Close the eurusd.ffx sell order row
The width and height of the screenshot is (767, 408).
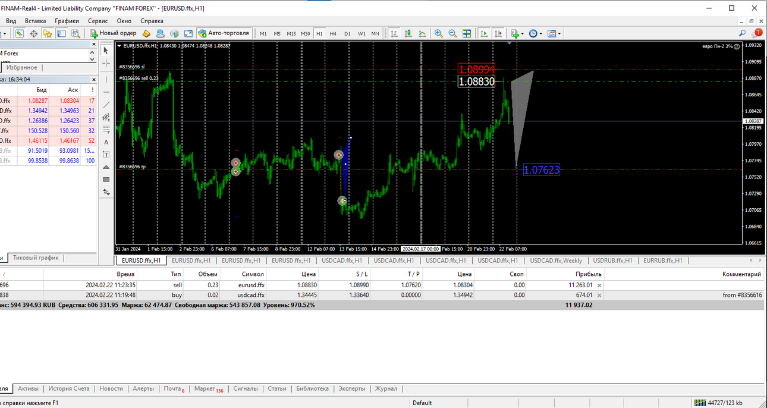pyautogui.click(x=599, y=285)
